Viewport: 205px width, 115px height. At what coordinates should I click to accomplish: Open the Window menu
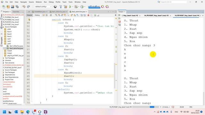(x=78, y=2)
